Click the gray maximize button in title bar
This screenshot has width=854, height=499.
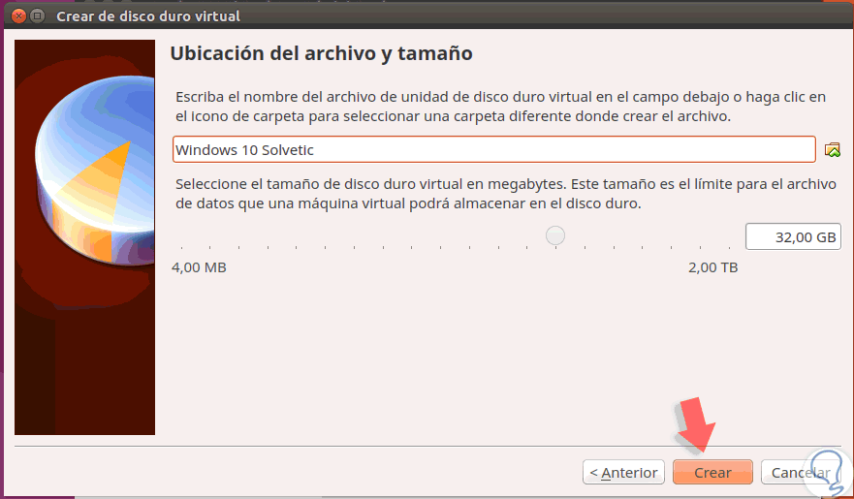coord(38,16)
